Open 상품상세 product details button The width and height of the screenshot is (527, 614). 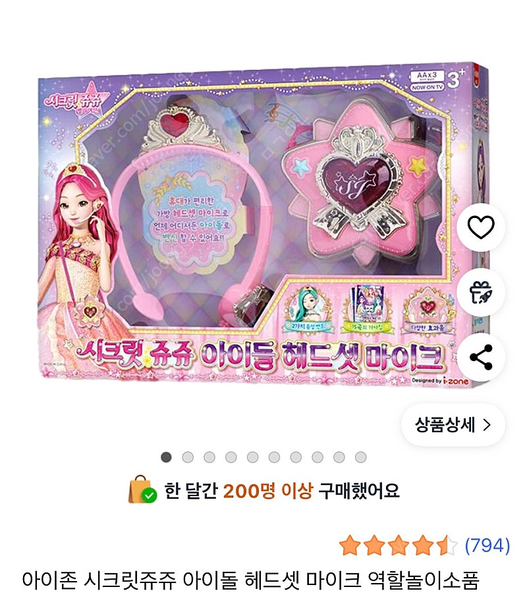pyautogui.click(x=453, y=425)
